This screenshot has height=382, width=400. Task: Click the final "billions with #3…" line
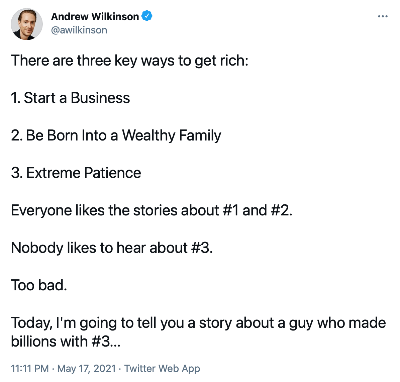pyautogui.click(x=65, y=342)
